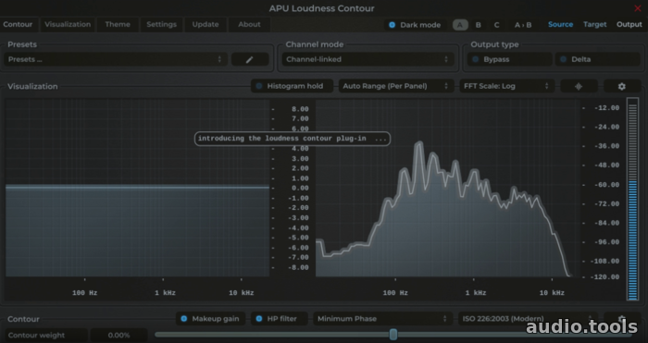
Task: Toggle the HP filter option
Action: (x=279, y=319)
